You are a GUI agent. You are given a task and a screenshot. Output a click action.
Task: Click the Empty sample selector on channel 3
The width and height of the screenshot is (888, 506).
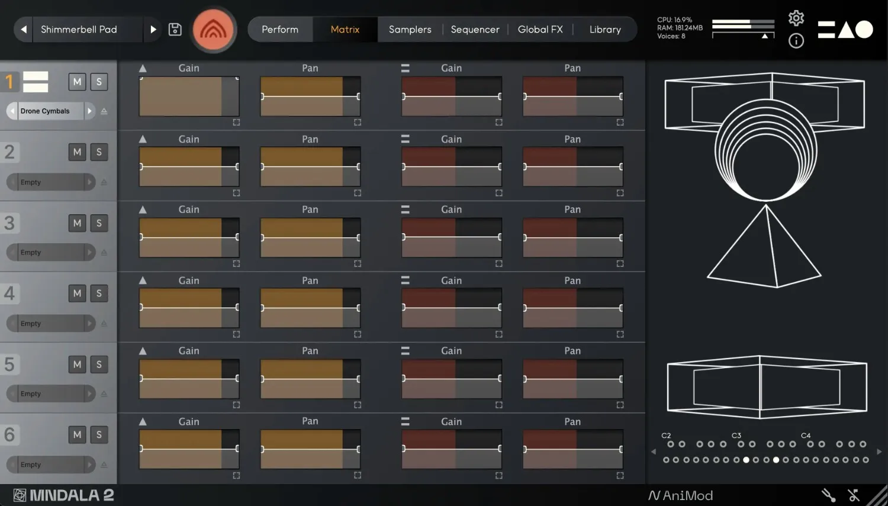point(50,252)
